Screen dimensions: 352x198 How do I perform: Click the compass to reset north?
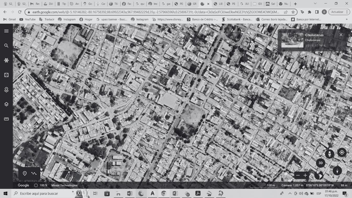pos(337,171)
